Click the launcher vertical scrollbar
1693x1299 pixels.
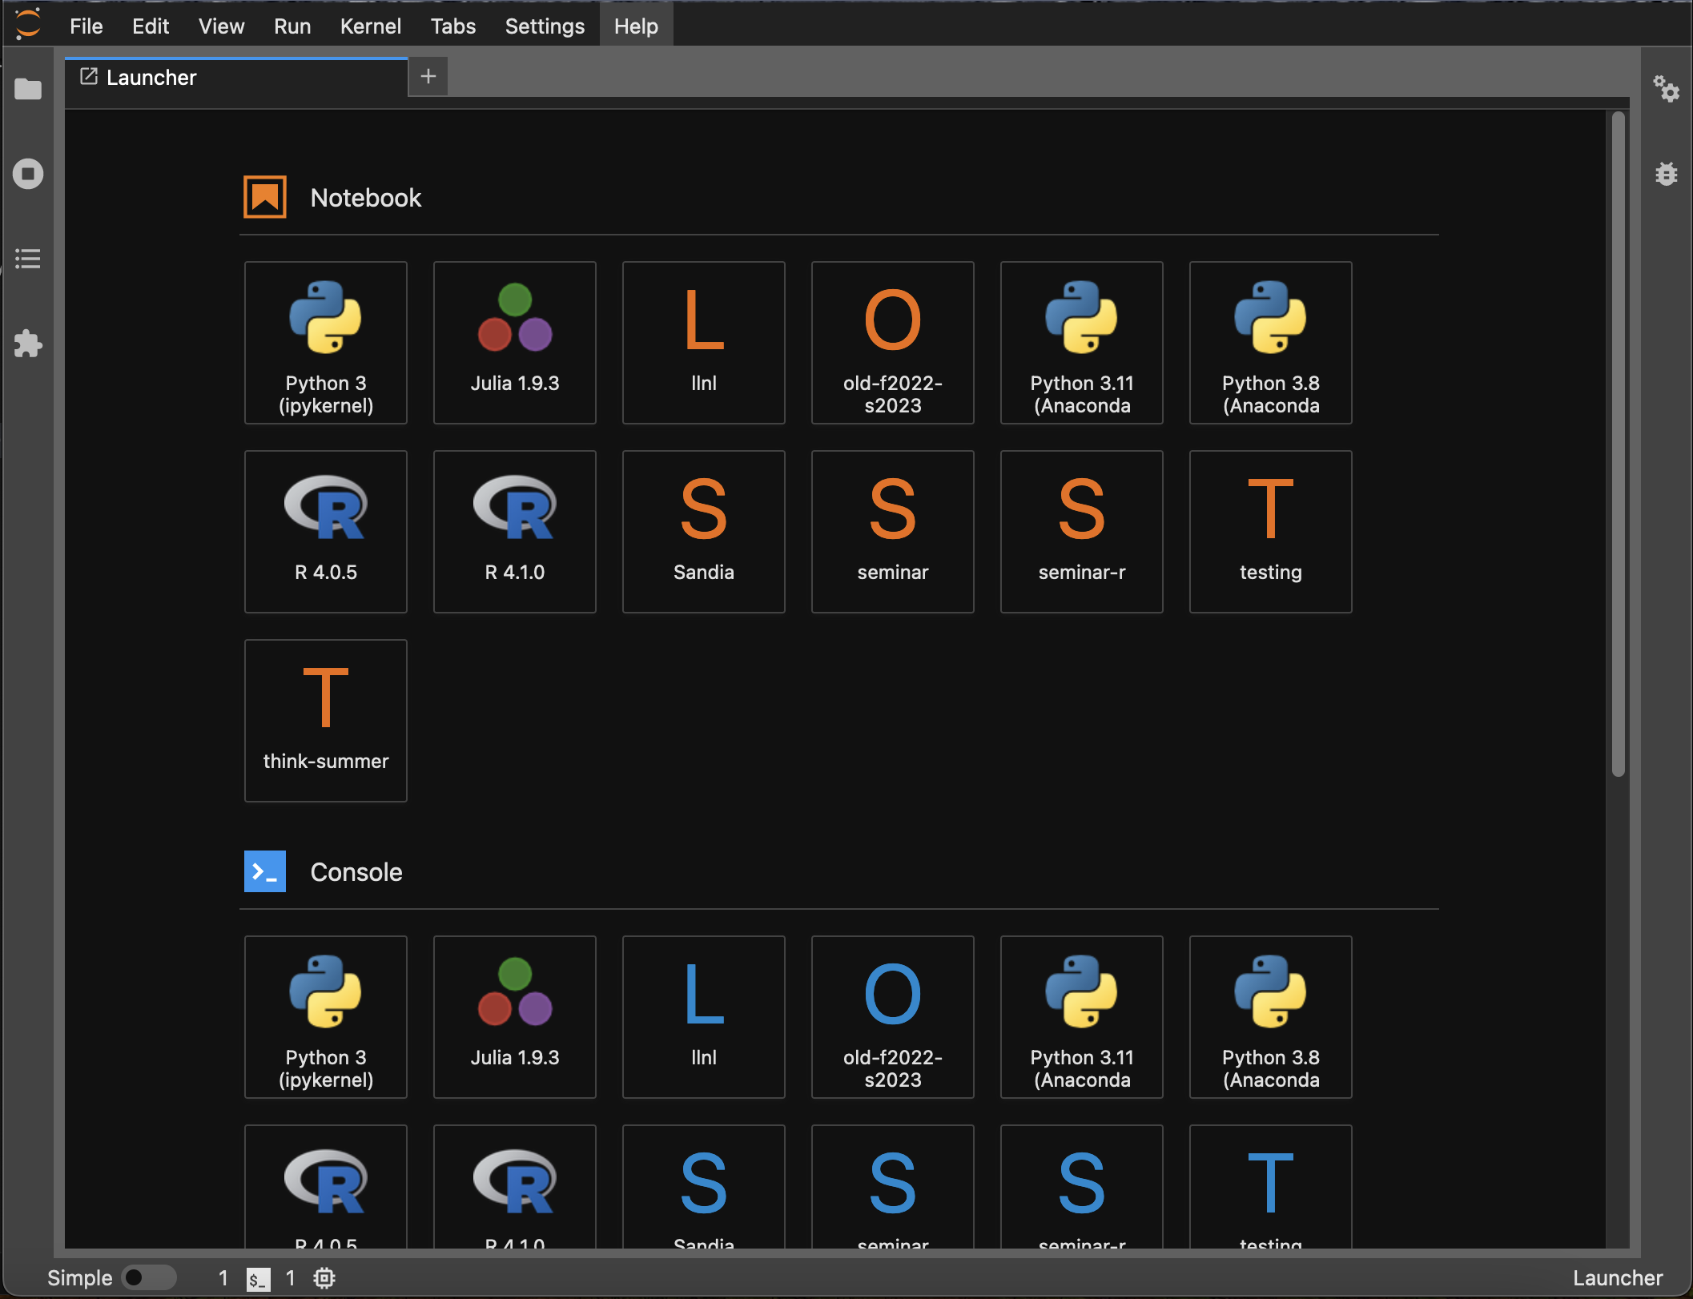click(1618, 444)
